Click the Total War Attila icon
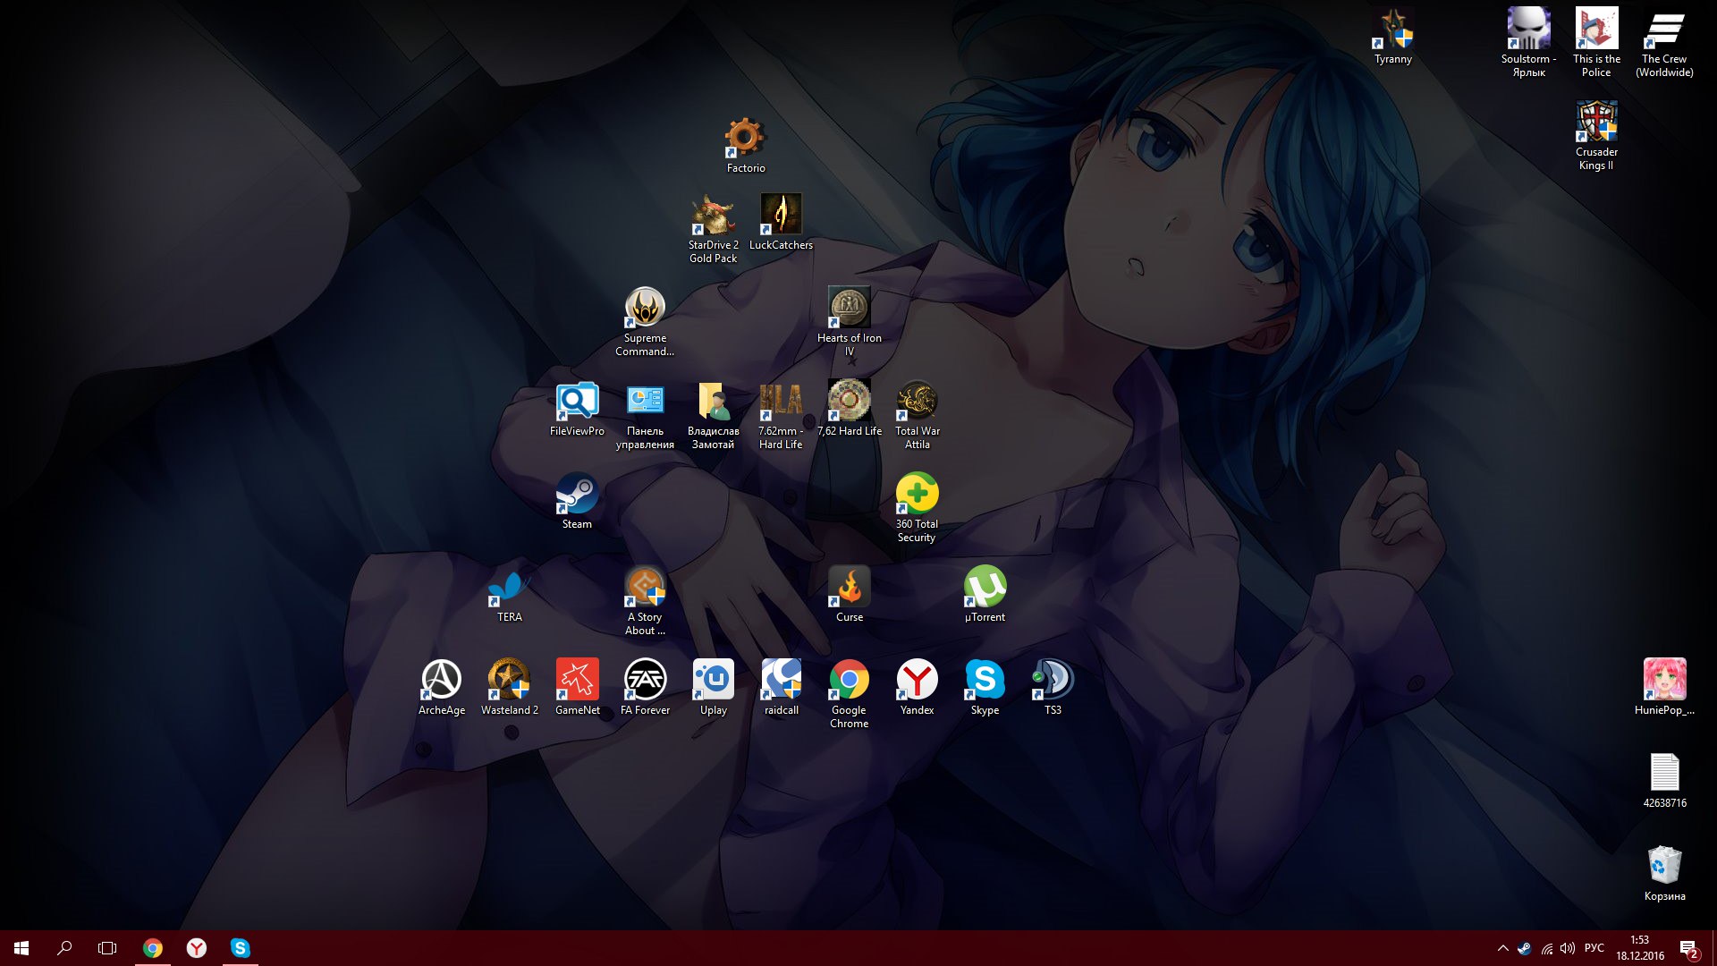1717x966 pixels. point(917,402)
